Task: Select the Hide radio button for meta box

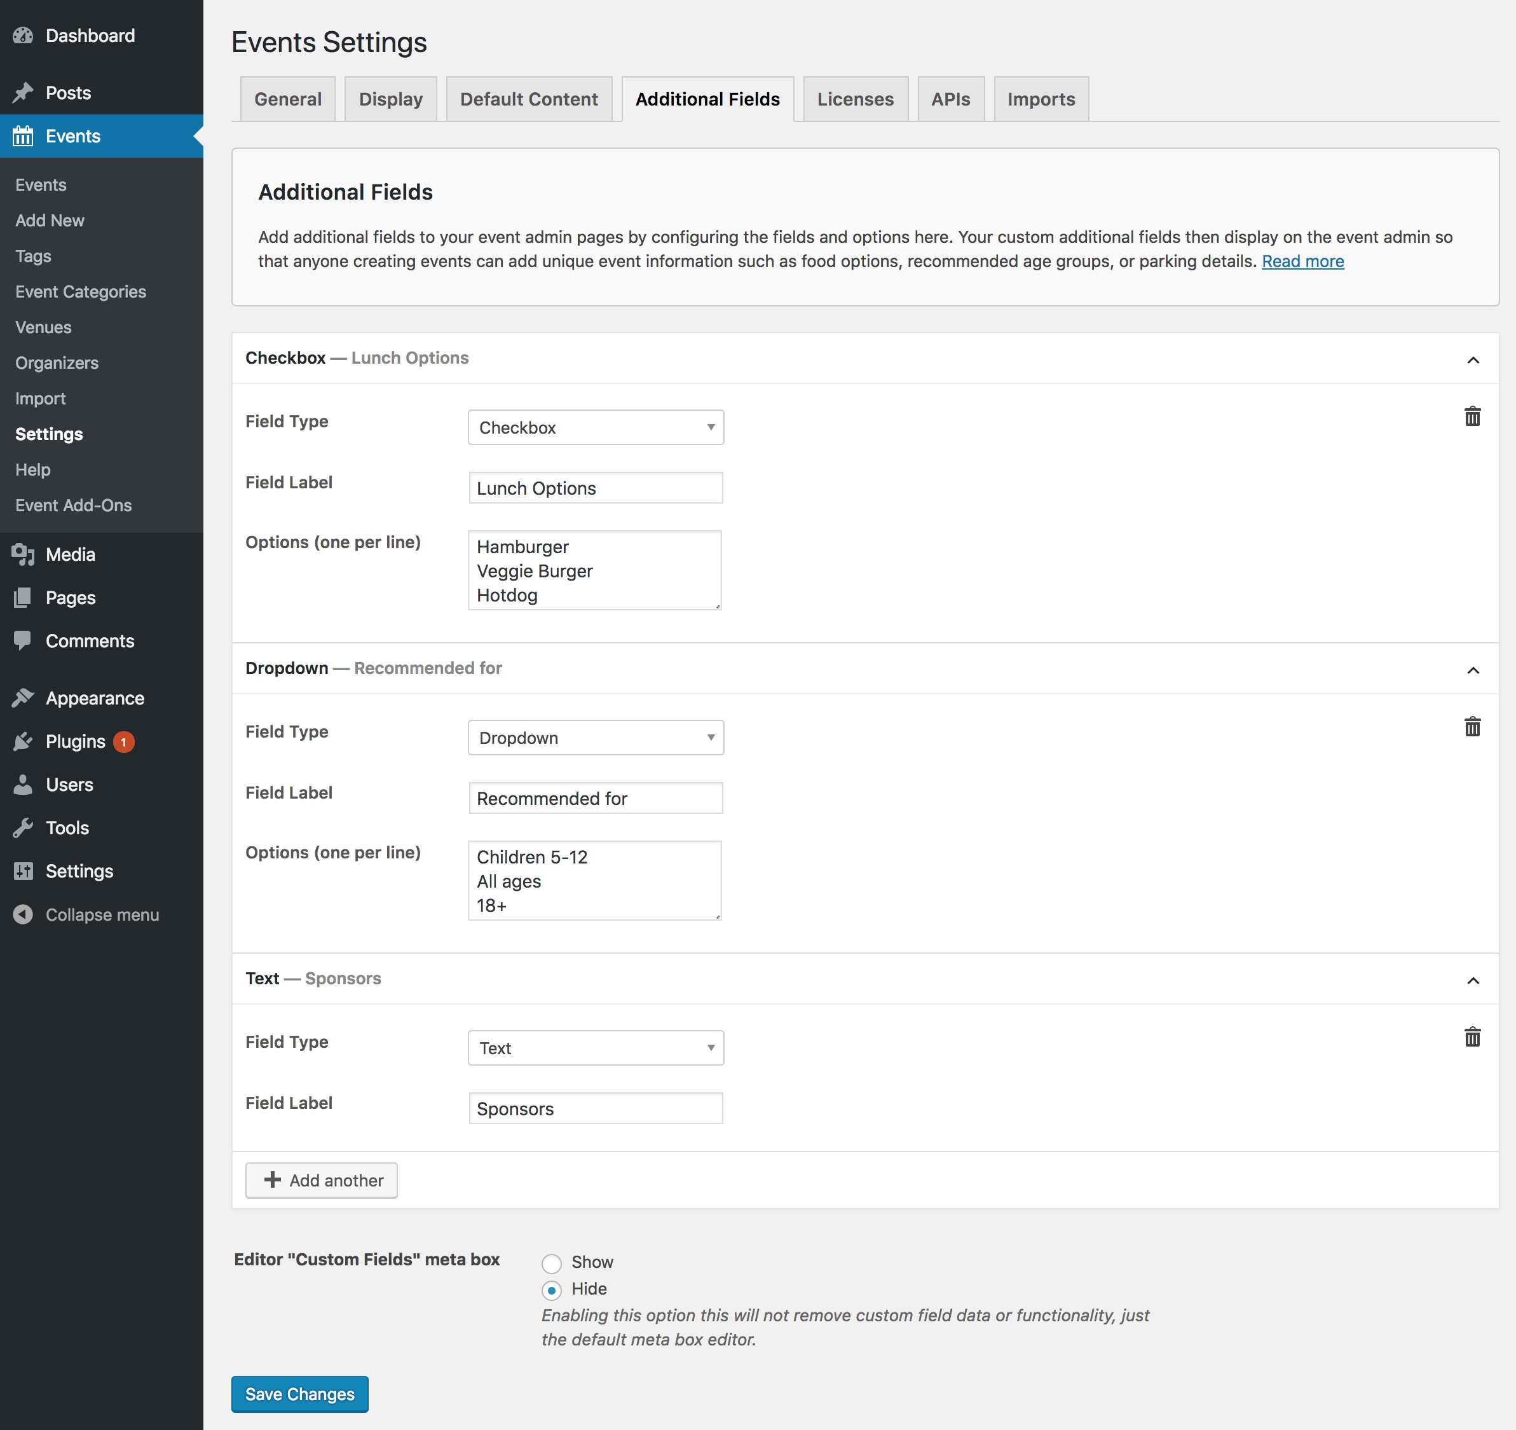Action: click(x=551, y=1289)
